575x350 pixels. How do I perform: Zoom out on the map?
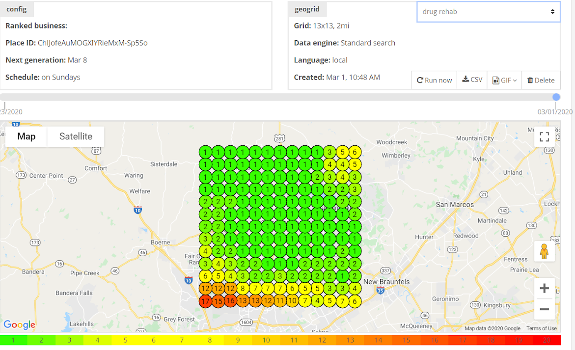click(544, 309)
